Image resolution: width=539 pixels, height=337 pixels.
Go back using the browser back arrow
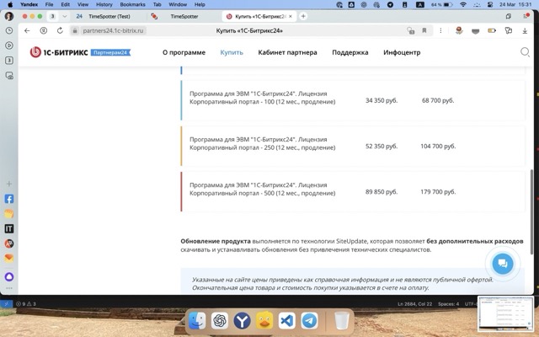coord(27,31)
